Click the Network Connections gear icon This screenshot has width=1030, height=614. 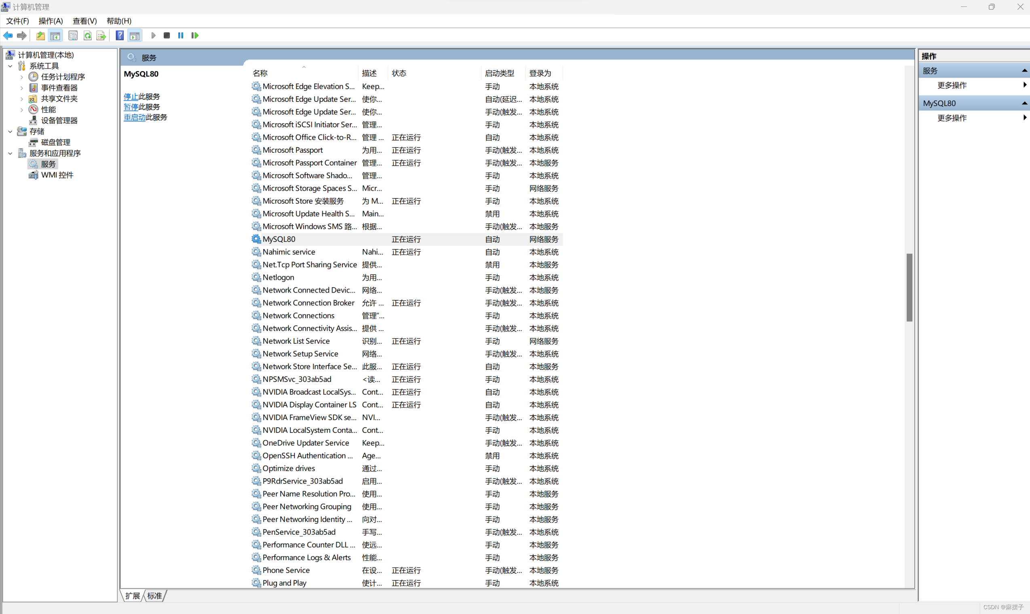[x=256, y=316]
